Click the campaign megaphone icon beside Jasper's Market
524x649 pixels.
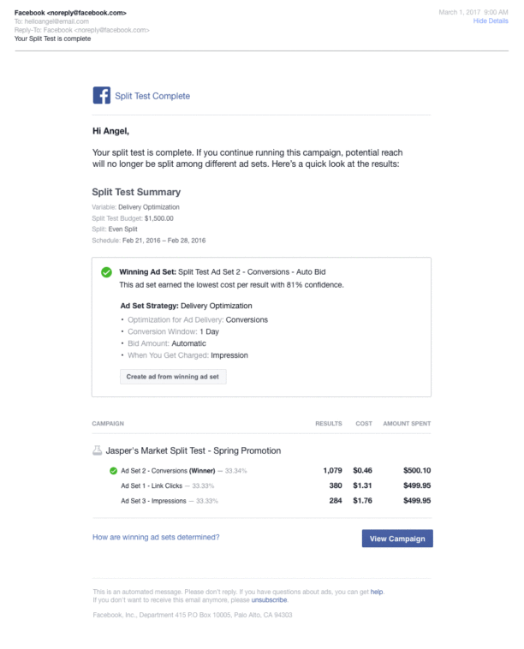coord(97,450)
